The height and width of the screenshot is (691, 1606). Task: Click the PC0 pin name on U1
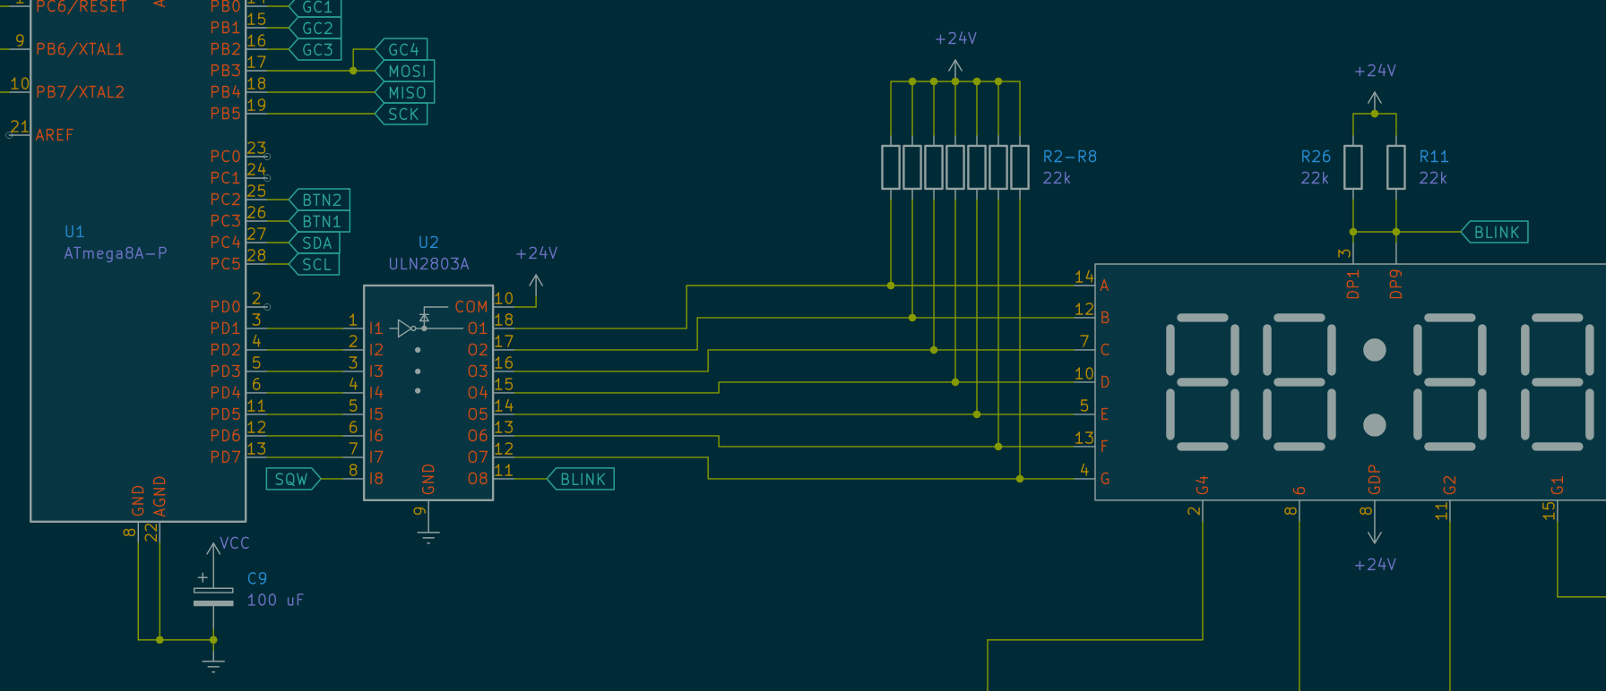pyautogui.click(x=226, y=157)
